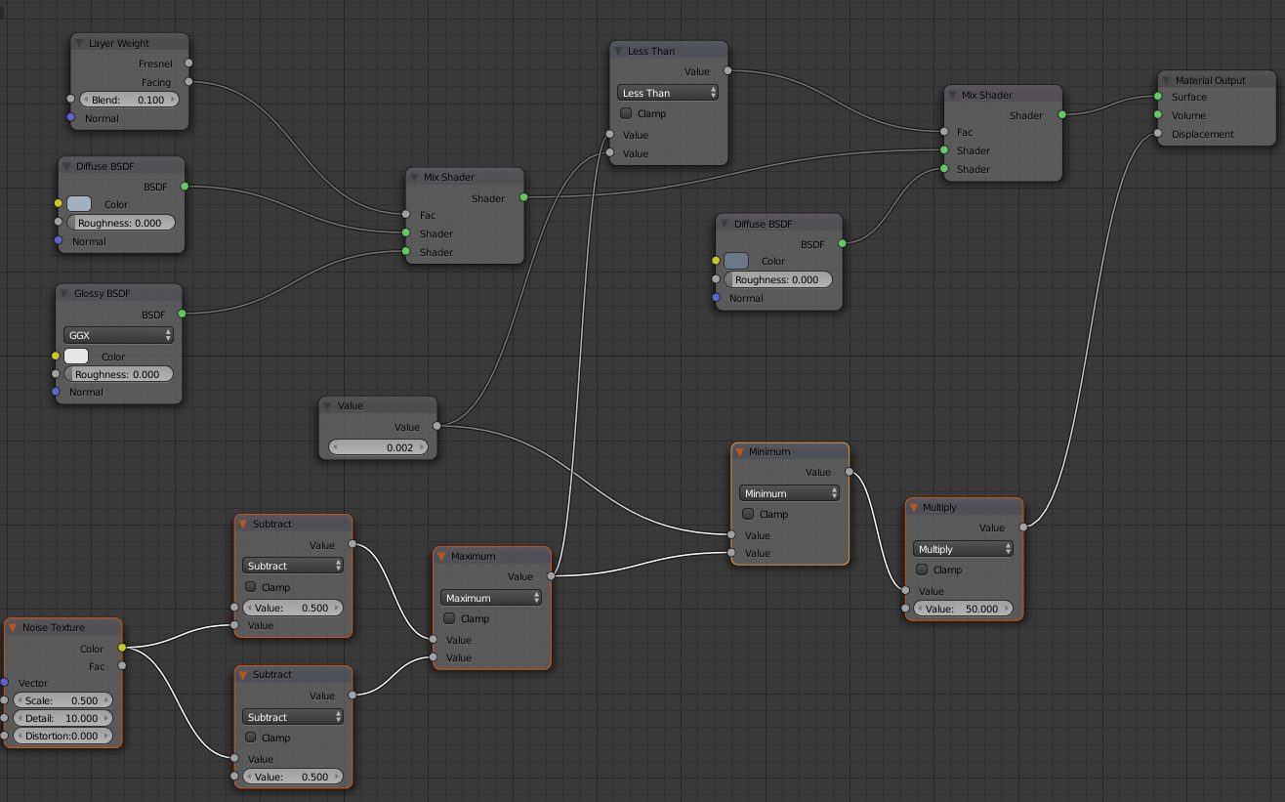1285x802 pixels.
Task: Open the GGX distribution dropdown
Action: (119, 335)
